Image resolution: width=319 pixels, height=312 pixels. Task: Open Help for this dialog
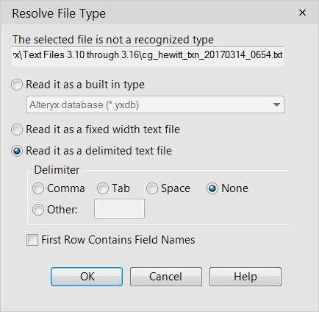(x=245, y=277)
